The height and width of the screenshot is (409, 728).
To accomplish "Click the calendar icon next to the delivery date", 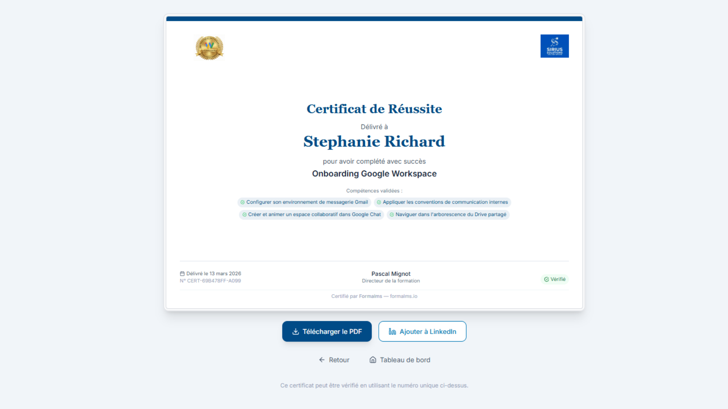I will coord(182,273).
